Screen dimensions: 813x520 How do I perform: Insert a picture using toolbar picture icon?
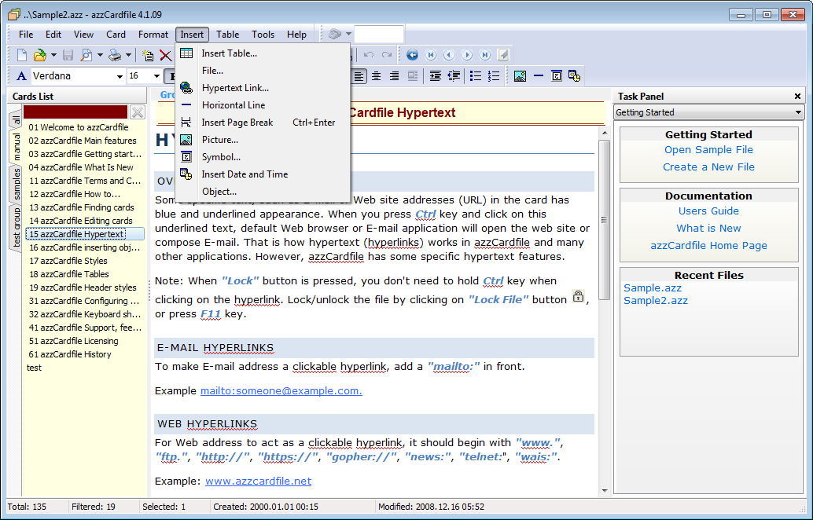coord(520,75)
